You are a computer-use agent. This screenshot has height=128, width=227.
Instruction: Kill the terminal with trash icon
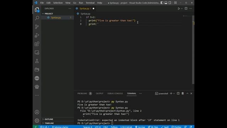coord(183,94)
